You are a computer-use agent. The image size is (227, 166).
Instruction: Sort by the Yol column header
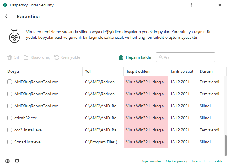click(88, 71)
